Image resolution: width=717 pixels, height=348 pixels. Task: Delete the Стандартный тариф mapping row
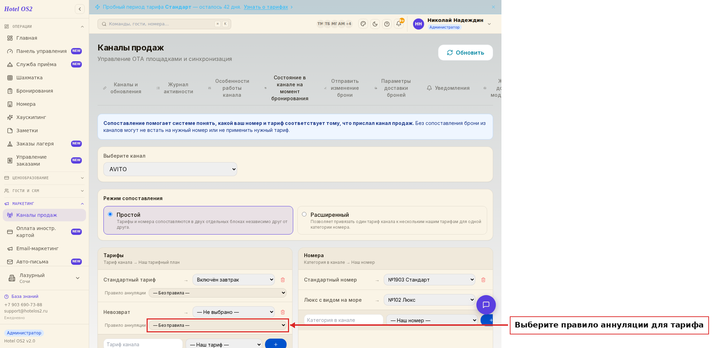pyautogui.click(x=283, y=280)
